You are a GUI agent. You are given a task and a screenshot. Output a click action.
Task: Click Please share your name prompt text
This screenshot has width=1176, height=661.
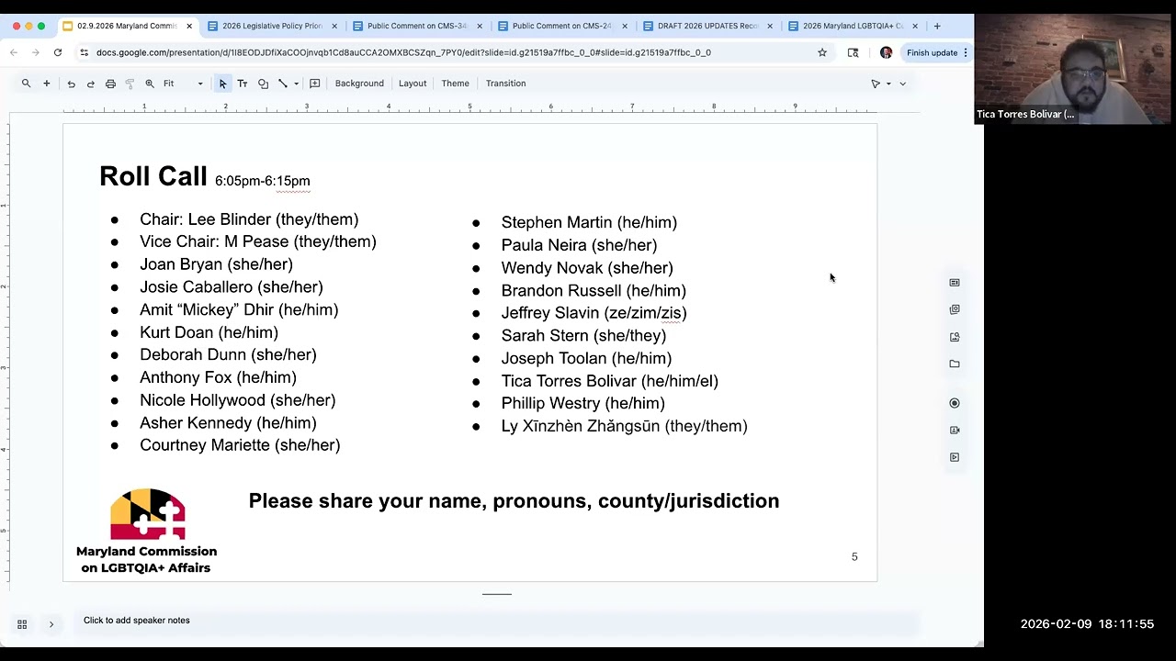[514, 501]
